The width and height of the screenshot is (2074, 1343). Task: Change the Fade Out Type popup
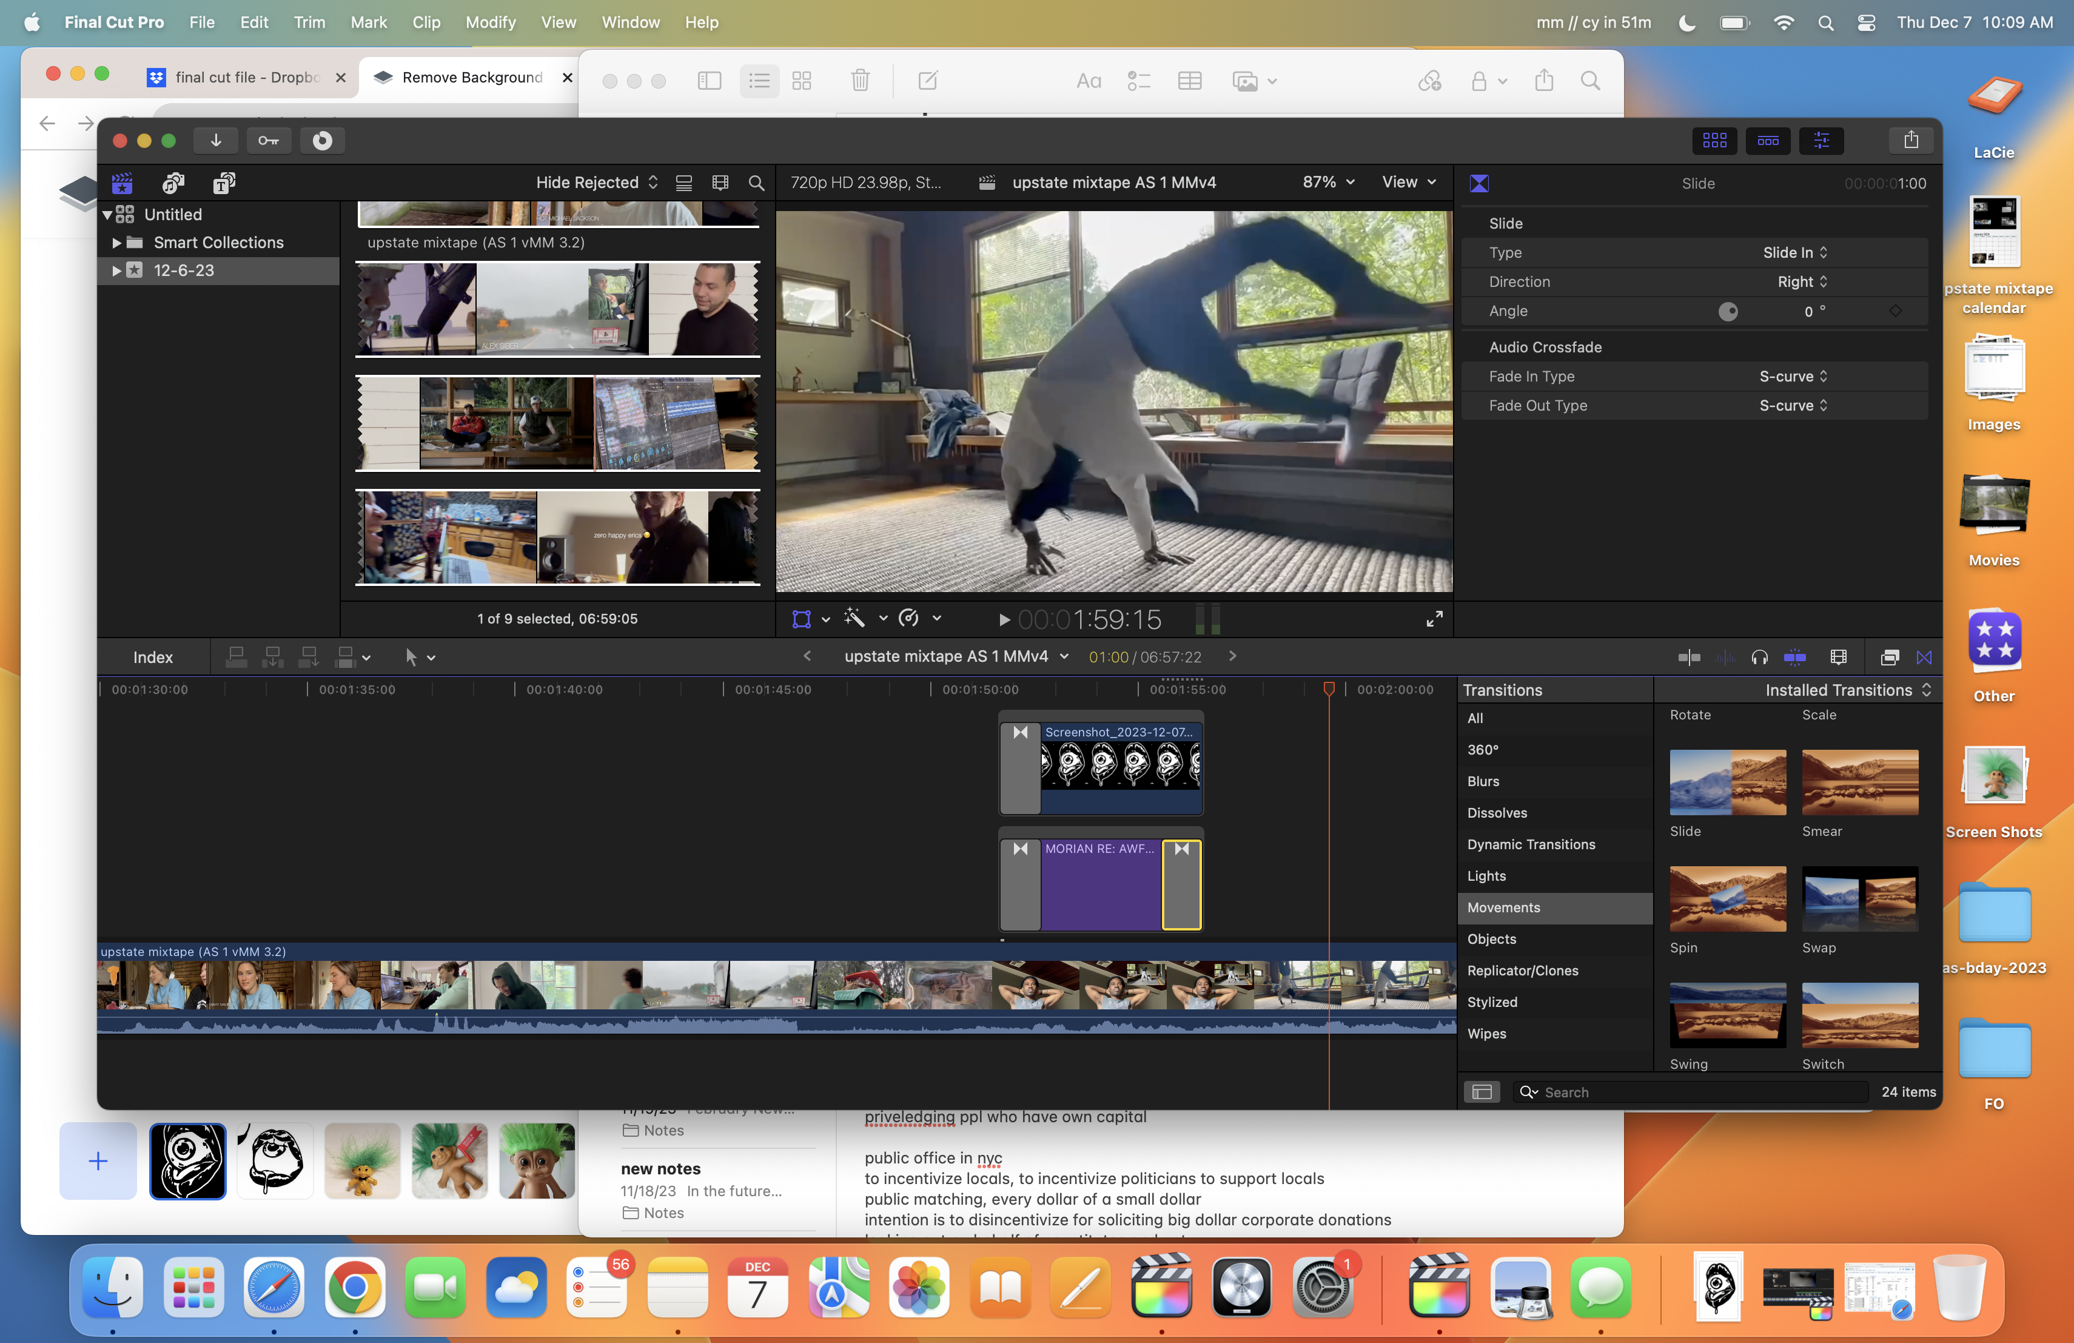1793,405
